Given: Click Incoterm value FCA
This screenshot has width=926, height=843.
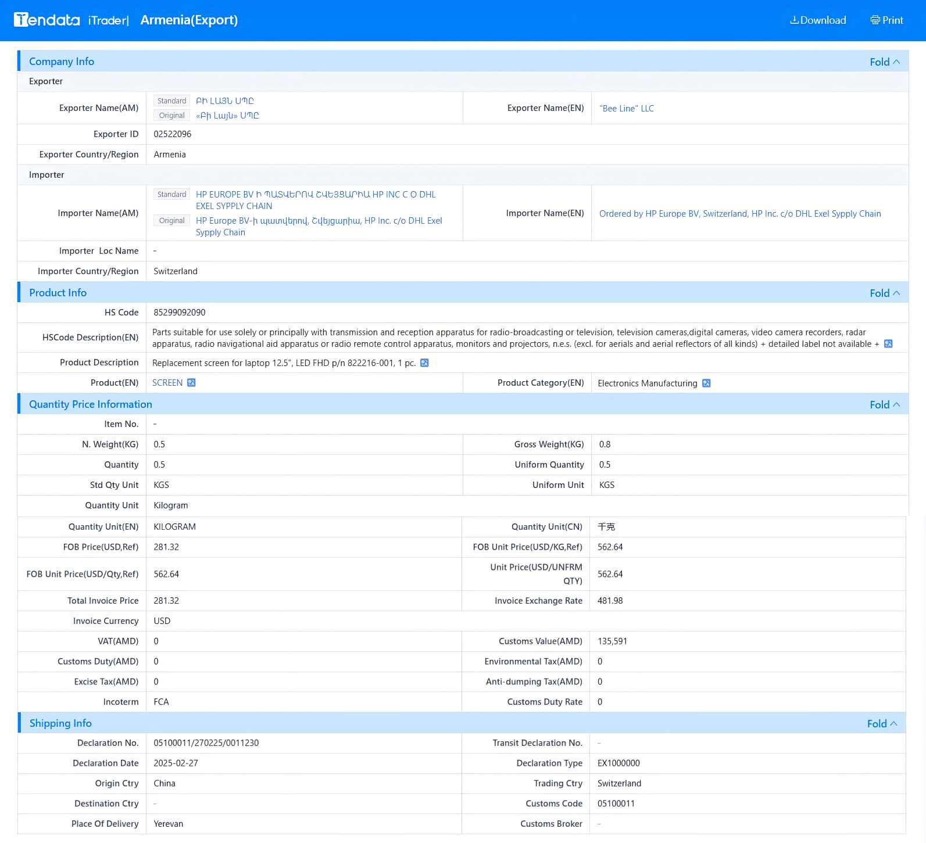Looking at the screenshot, I should (161, 702).
